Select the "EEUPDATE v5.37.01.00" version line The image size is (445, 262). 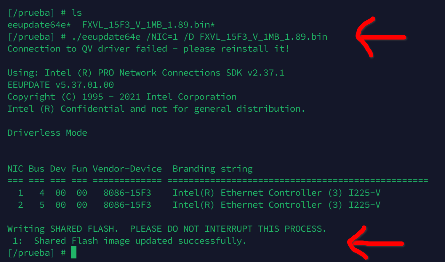[60, 85]
